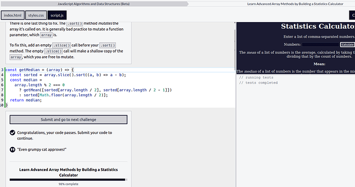Switch to the script.js tab
The height and width of the screenshot is (187, 355).
[x=57, y=15]
